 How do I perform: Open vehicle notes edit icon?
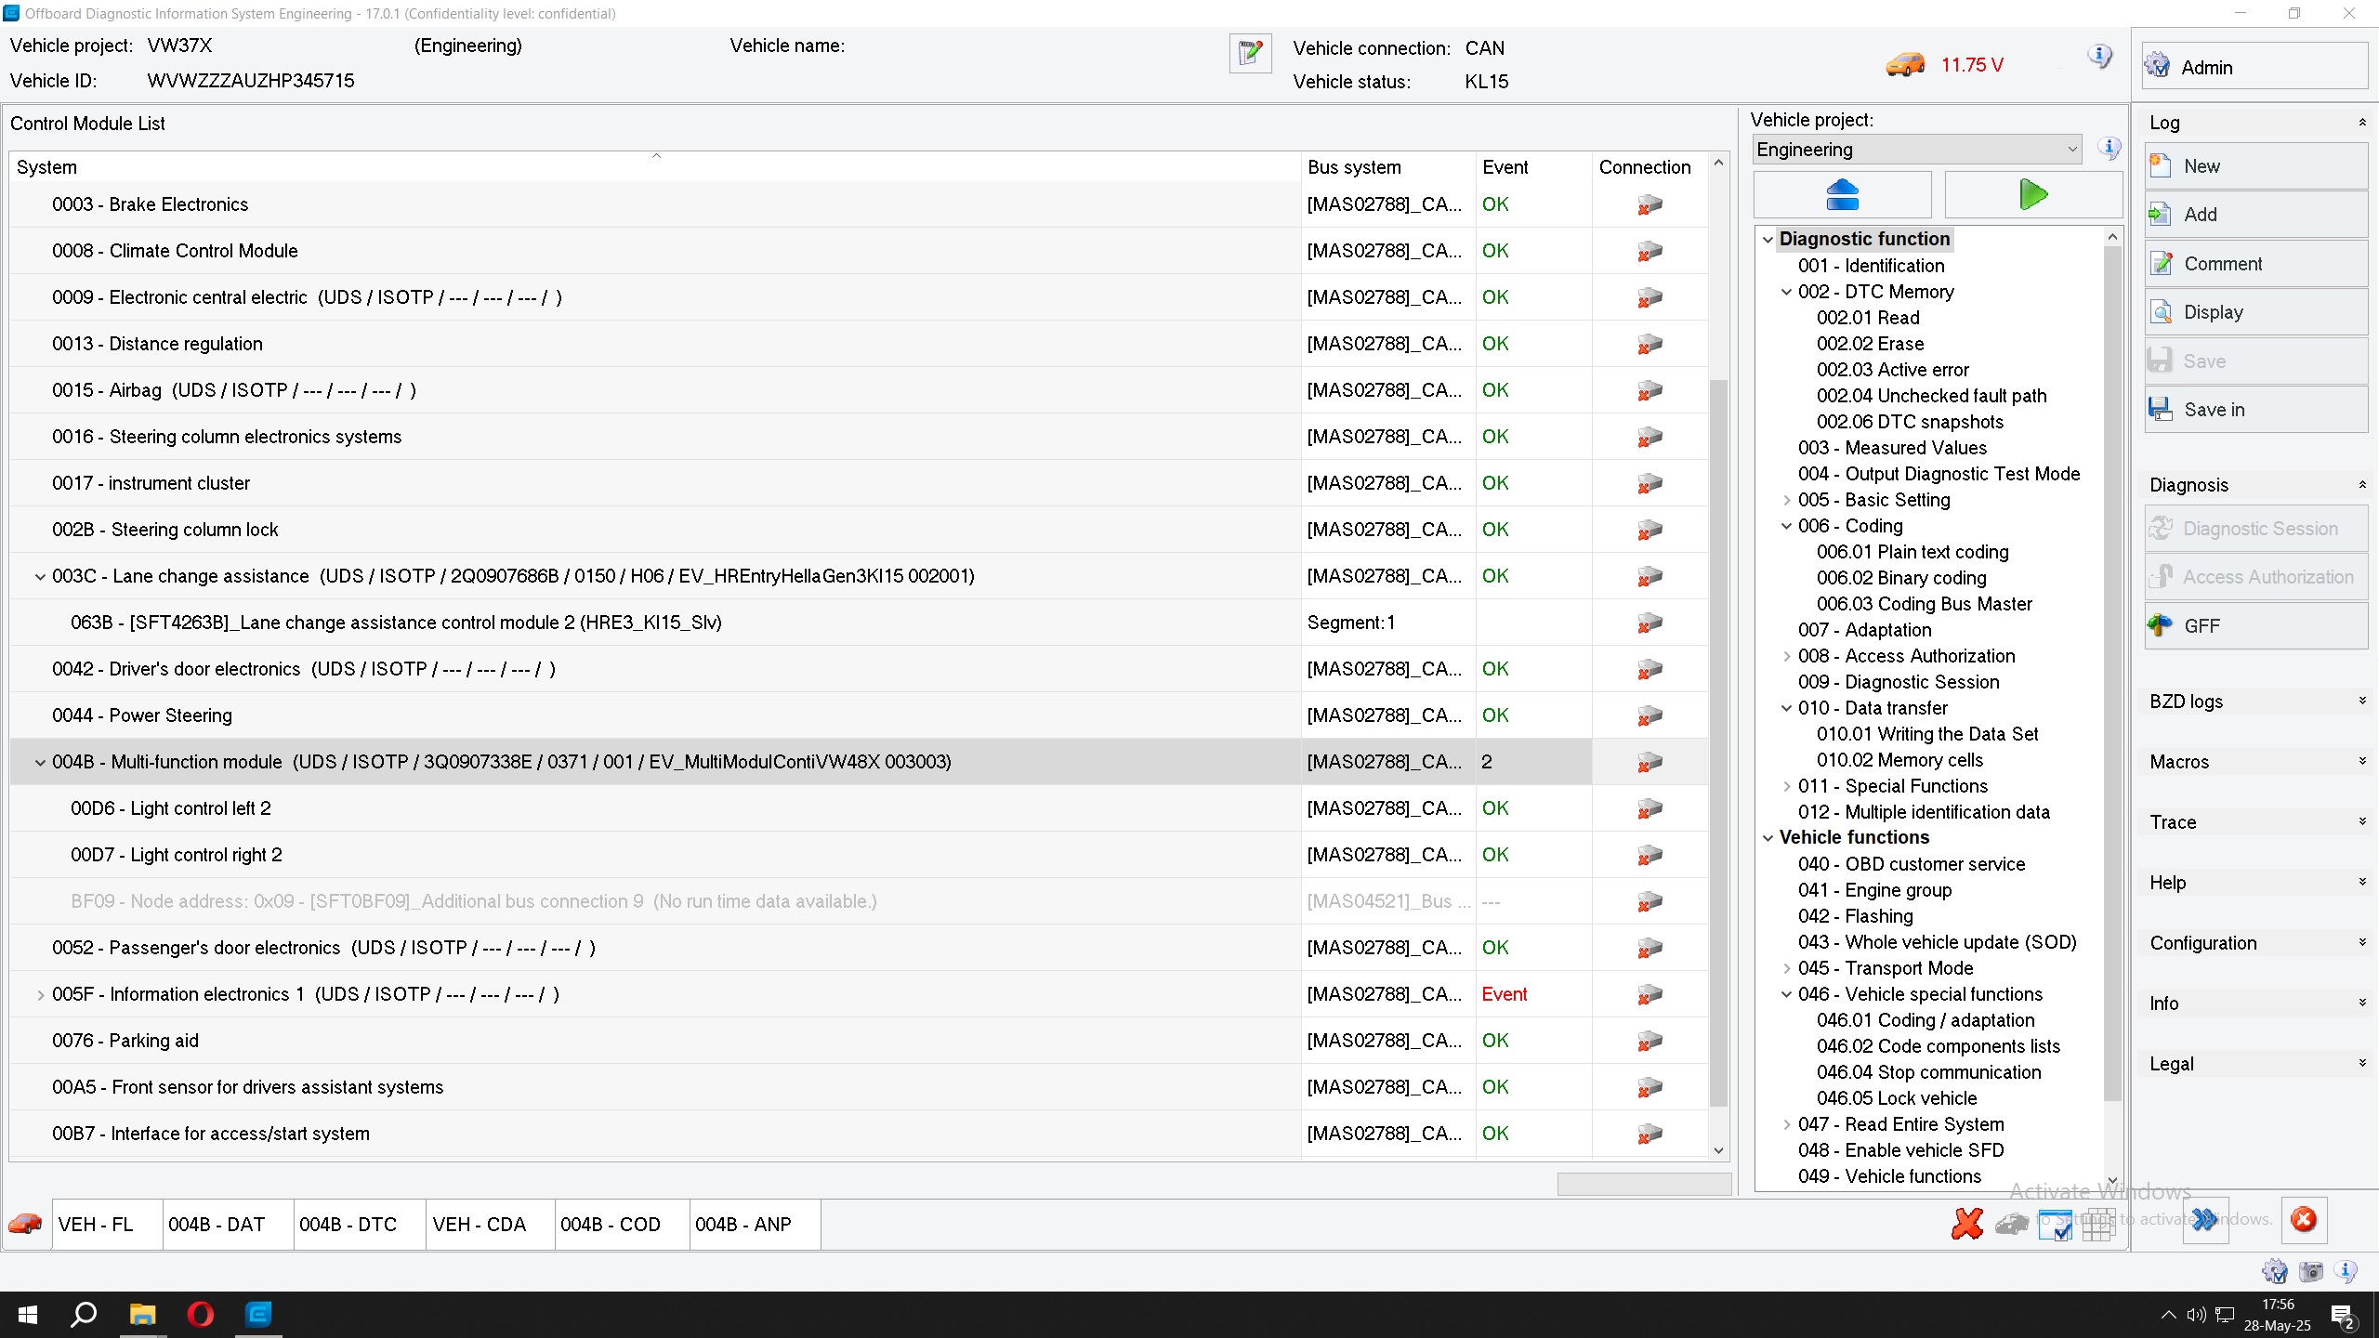click(1250, 53)
